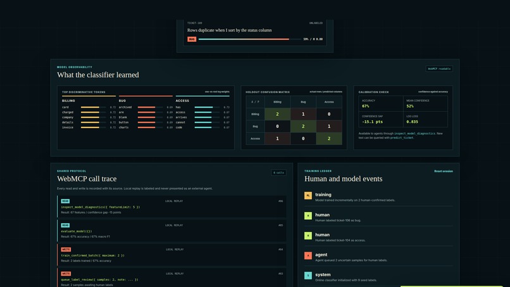Click the 6 calls counter badge
This screenshot has height=287, width=510.
coord(278,173)
